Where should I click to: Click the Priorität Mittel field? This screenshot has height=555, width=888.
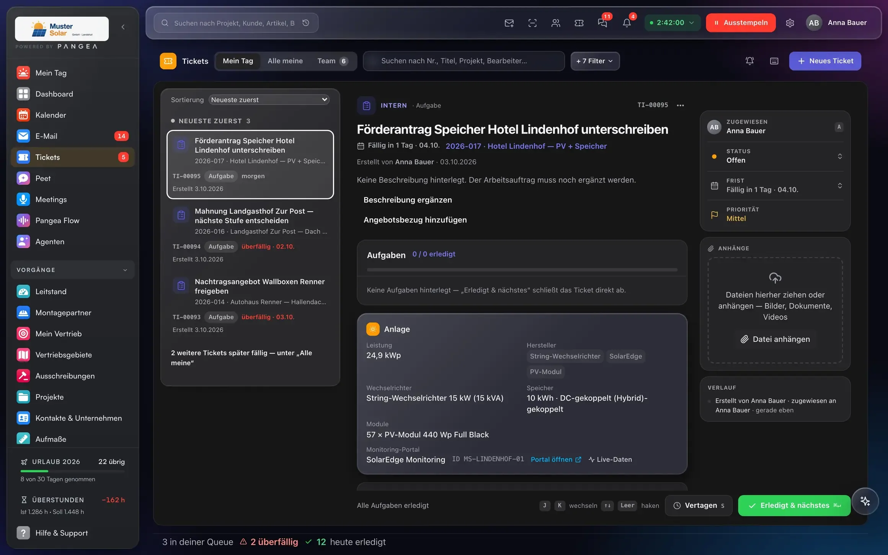coord(775,214)
